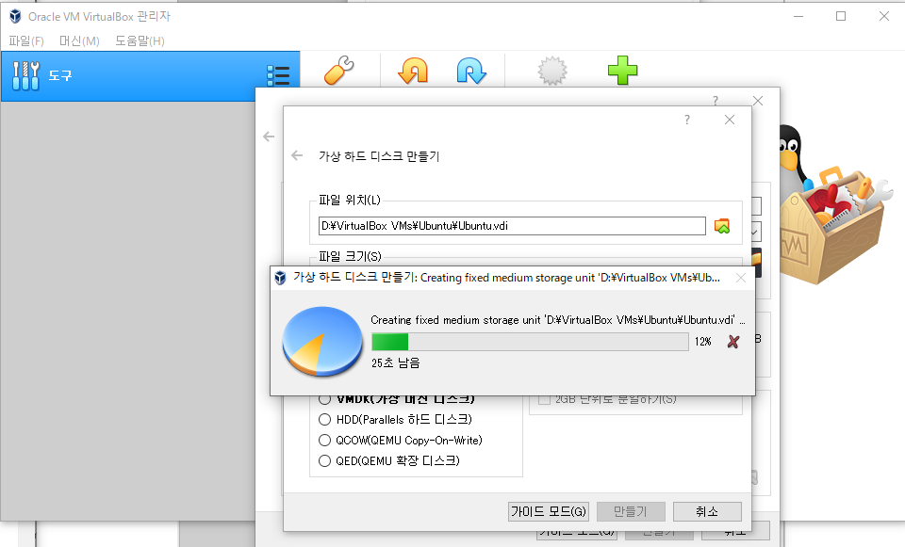This screenshot has height=547, width=905.
Task: Click the wrench preferences toolbar icon
Action: pyautogui.click(x=338, y=71)
